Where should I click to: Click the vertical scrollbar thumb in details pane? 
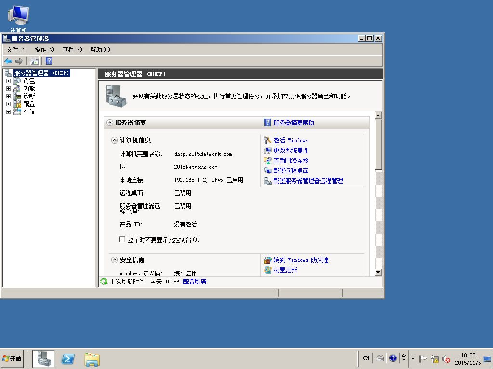(x=378, y=145)
